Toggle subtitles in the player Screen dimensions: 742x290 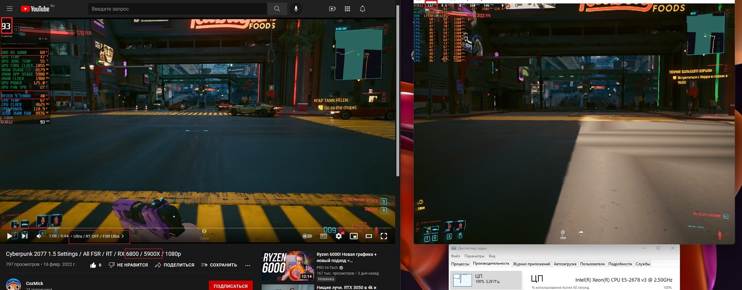coord(324,236)
